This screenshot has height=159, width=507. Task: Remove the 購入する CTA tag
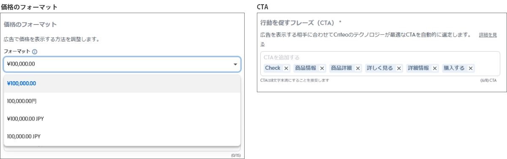tap(471, 68)
